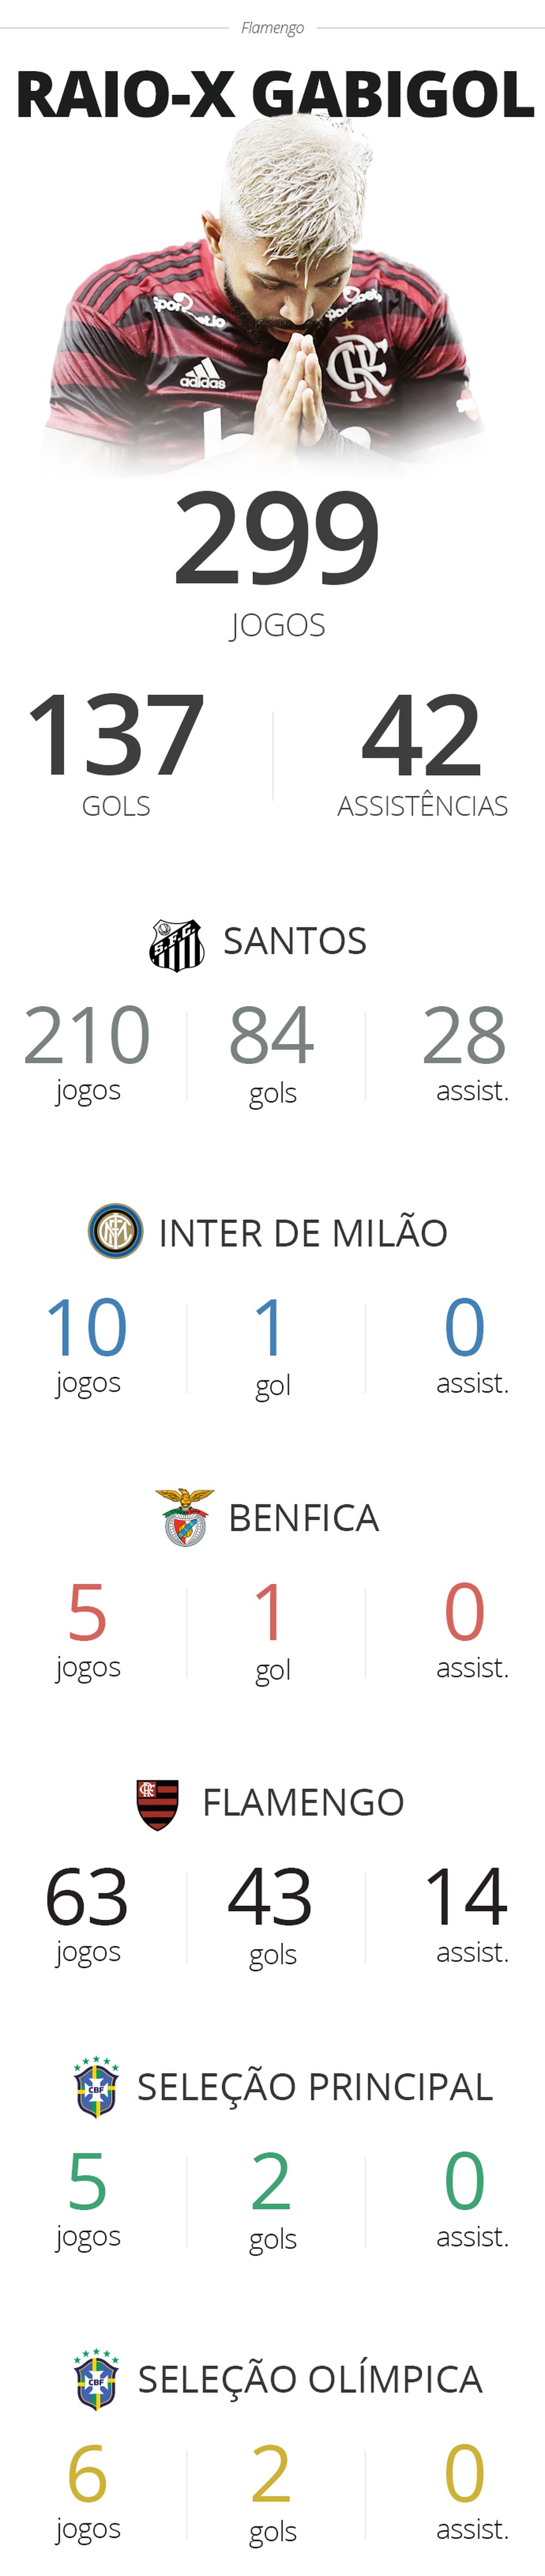545x2576 pixels.
Task: Click the Flamengo shield beside the heading
Action: tap(157, 1803)
